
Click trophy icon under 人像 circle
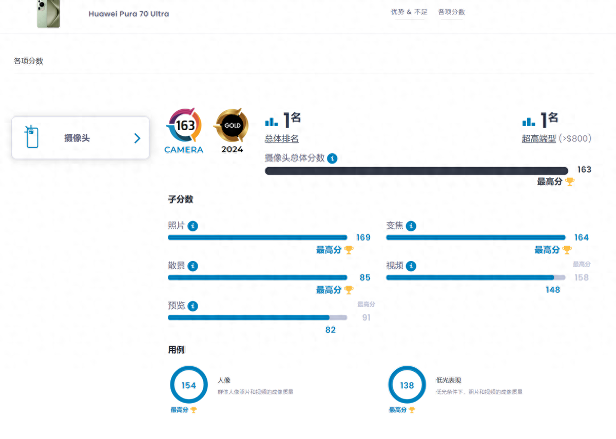tap(194, 410)
